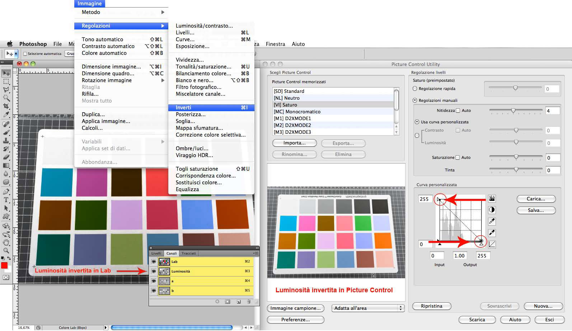Select the Eraser tool
Image resolution: width=572 pixels, height=331 pixels.
point(6,157)
